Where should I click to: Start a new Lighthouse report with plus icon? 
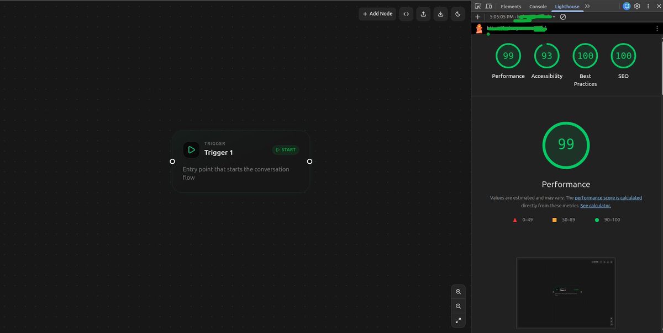point(478,17)
